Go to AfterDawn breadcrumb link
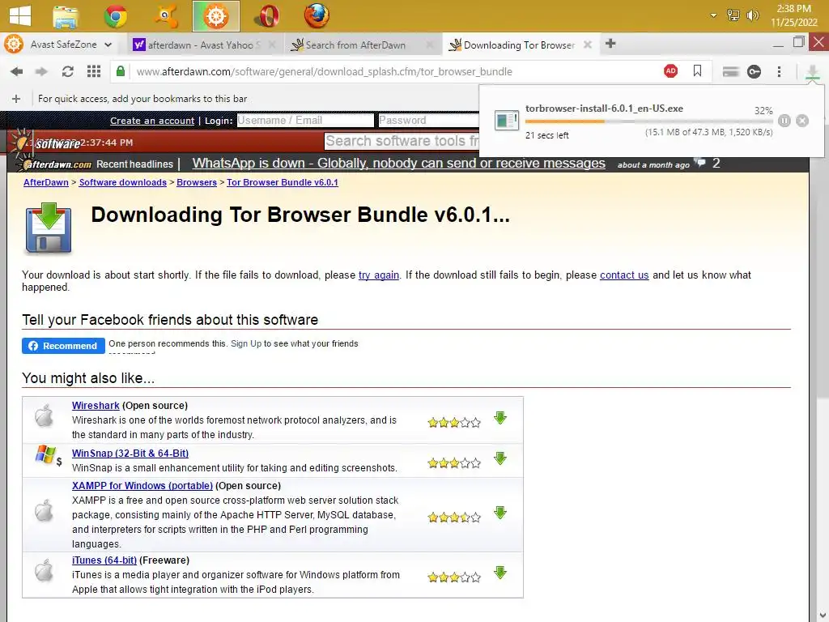Image resolution: width=829 pixels, height=622 pixels. click(46, 182)
